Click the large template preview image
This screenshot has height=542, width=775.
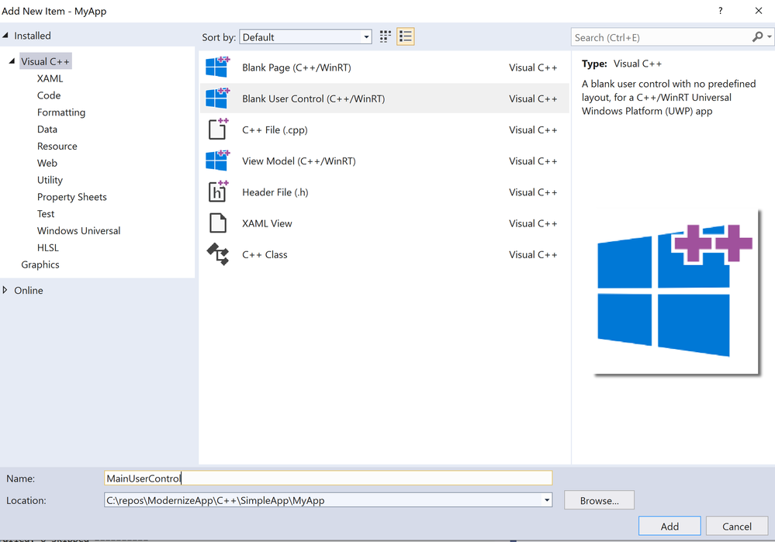(675, 292)
